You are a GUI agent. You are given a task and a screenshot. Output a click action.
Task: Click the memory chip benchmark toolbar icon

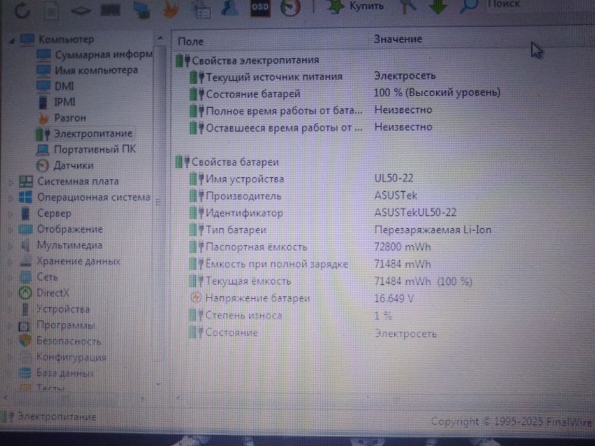[x=81, y=10]
